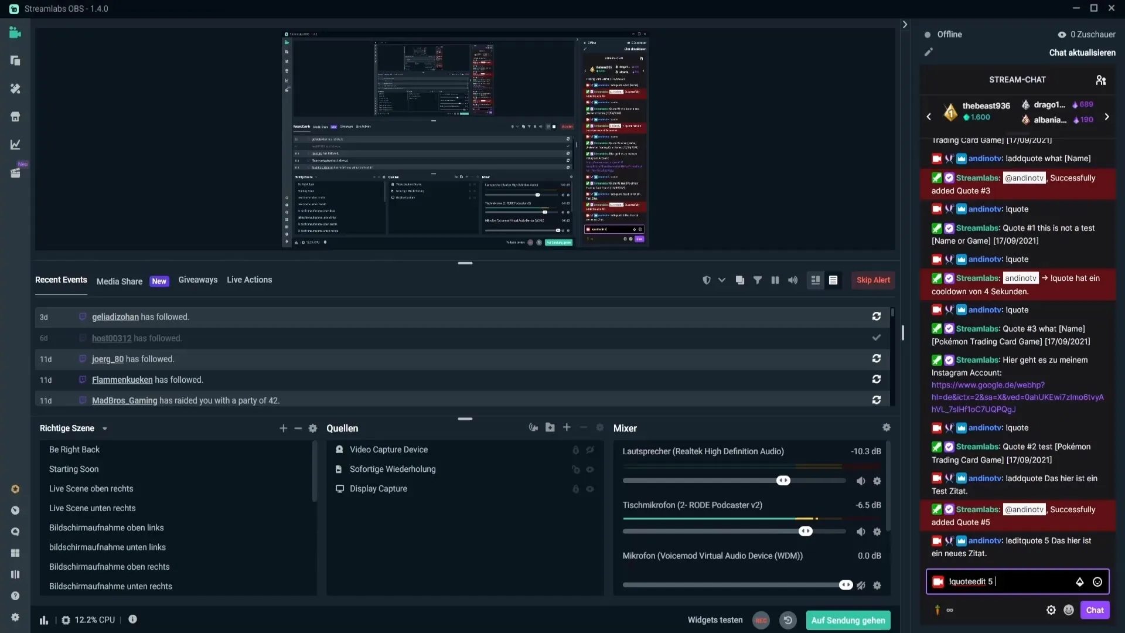Switch events to list layout view
1125x633 pixels.
coord(833,280)
